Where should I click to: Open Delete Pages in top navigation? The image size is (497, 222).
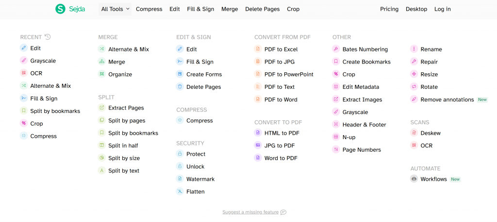(263, 9)
